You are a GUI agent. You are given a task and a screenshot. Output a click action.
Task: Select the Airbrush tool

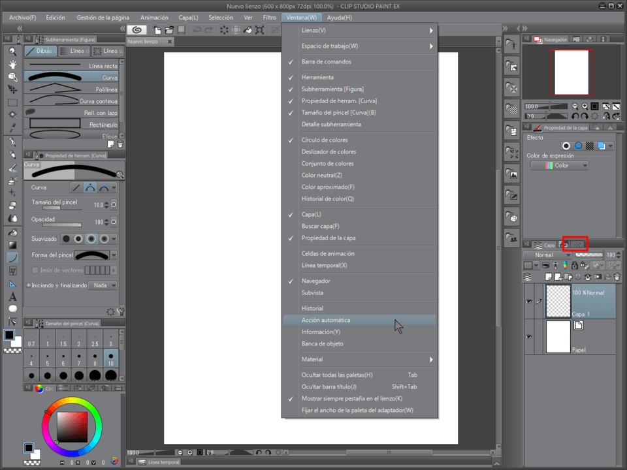pos(13,181)
